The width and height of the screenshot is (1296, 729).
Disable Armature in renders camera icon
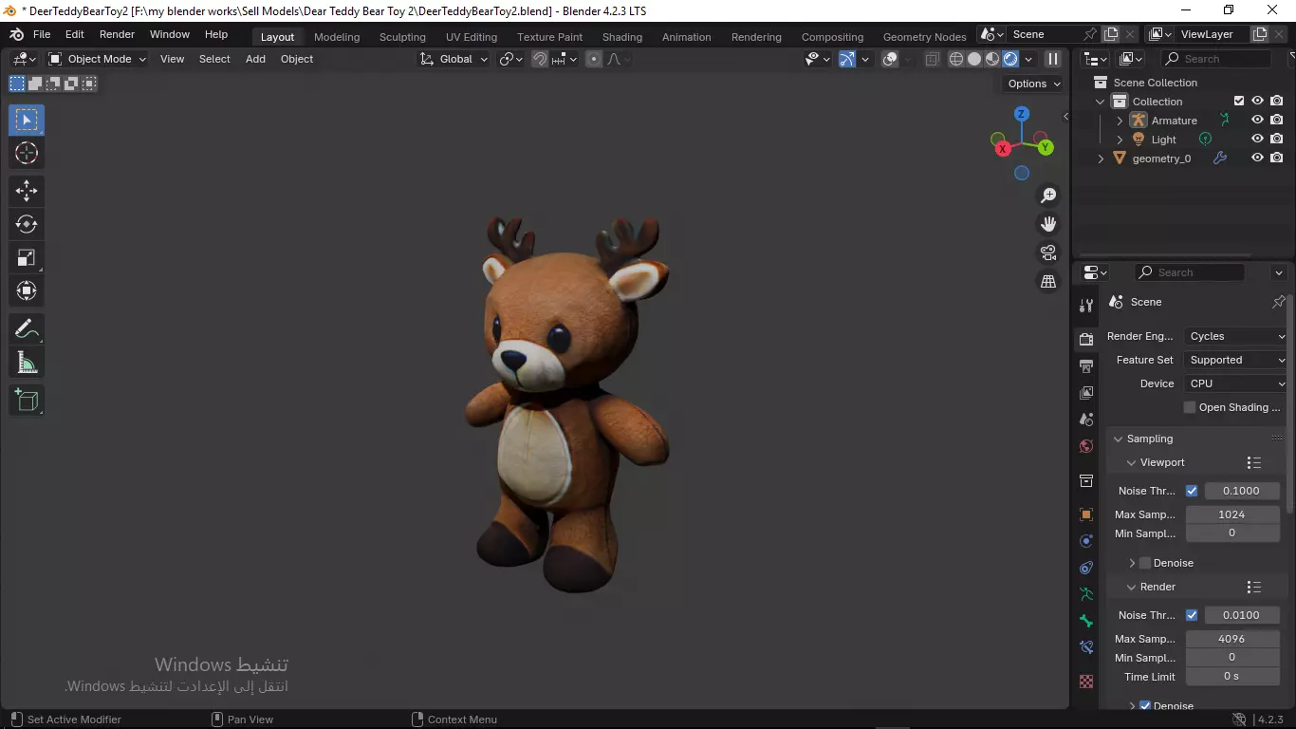coord(1277,120)
